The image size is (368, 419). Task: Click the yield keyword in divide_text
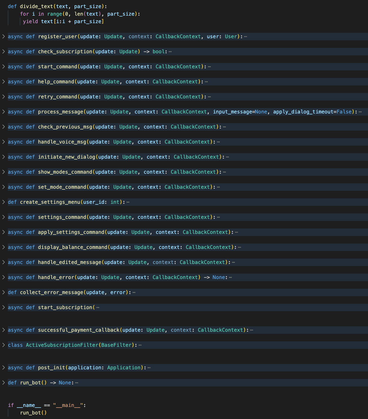30,21
